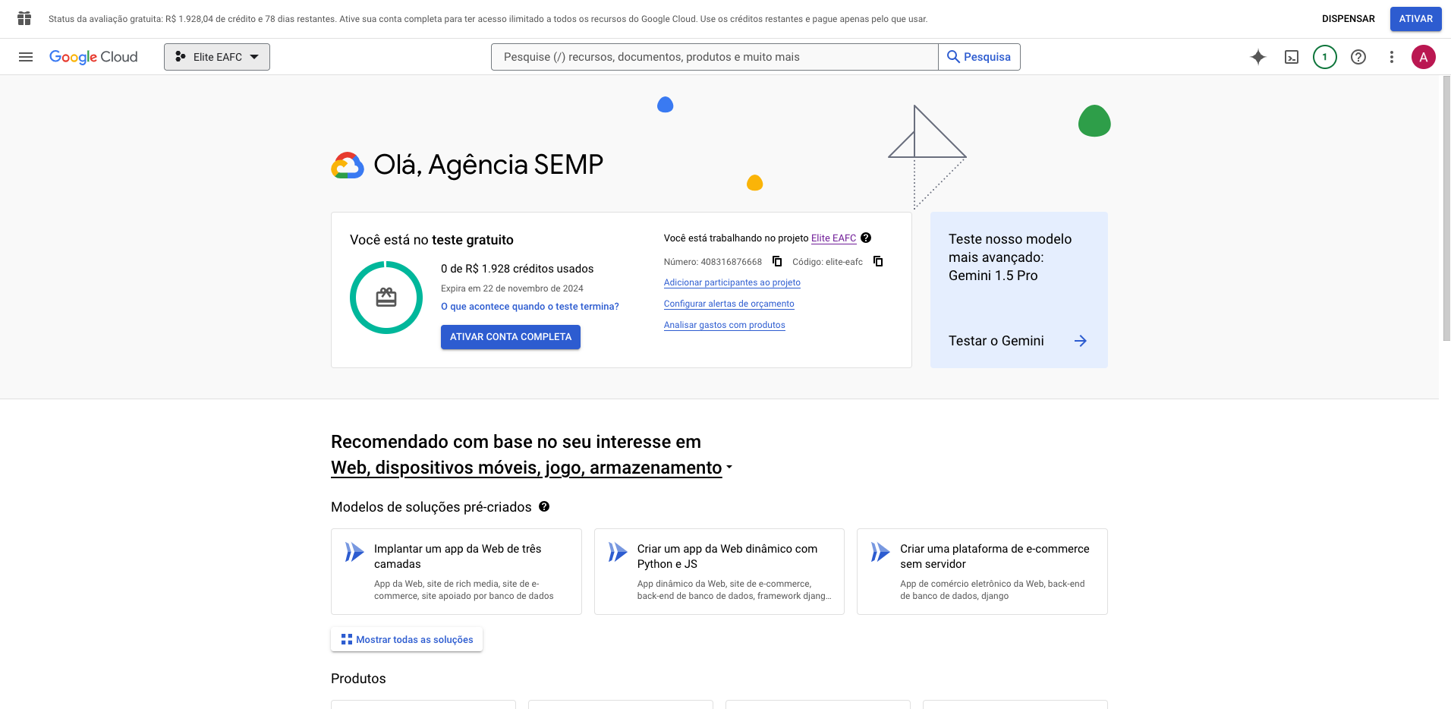Click 'Número: 408316876668' text
The width and height of the screenshot is (1451, 709).
pyautogui.click(x=713, y=262)
